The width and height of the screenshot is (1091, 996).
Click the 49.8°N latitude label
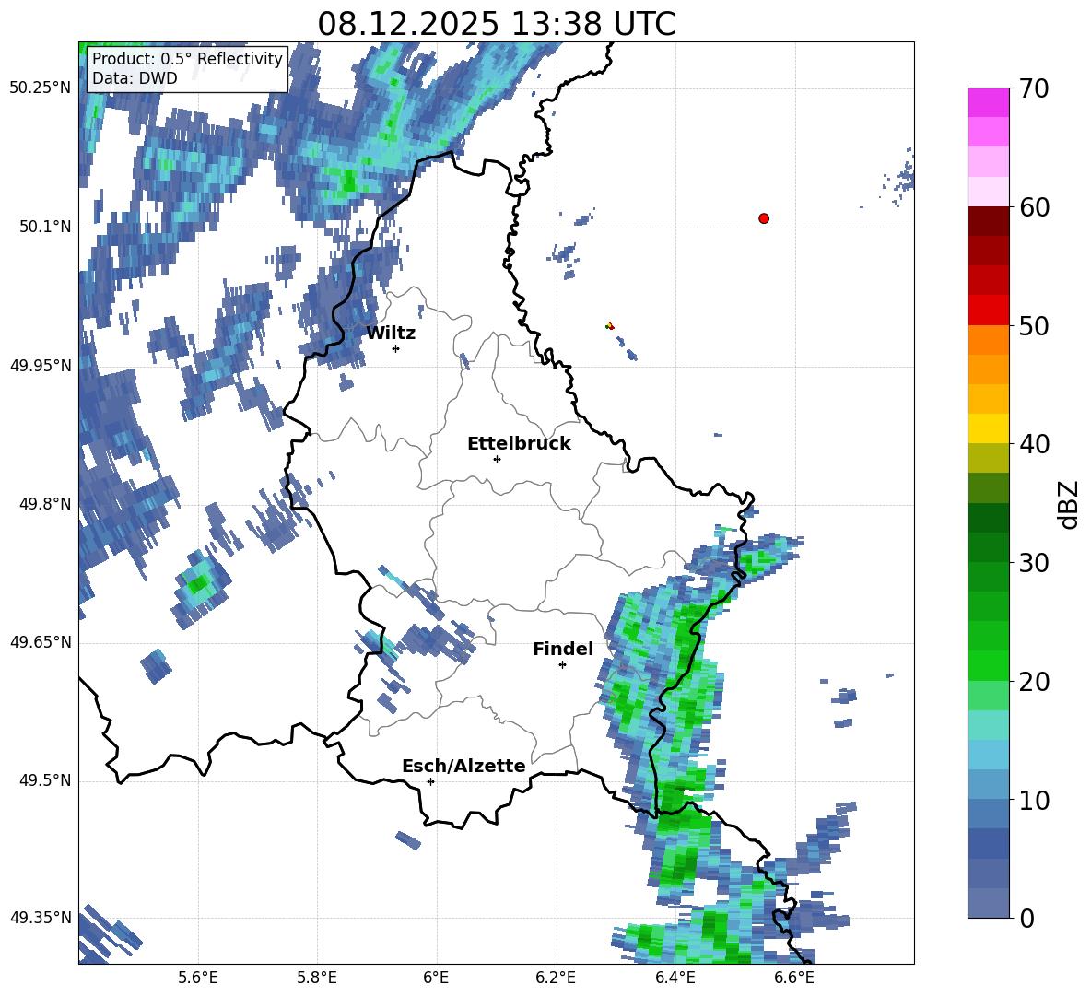pyautogui.click(x=45, y=504)
